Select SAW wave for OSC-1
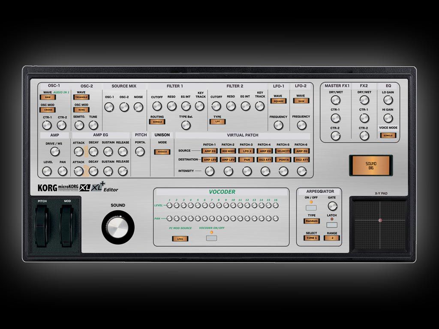This screenshot has height=329, width=439. 47,97
